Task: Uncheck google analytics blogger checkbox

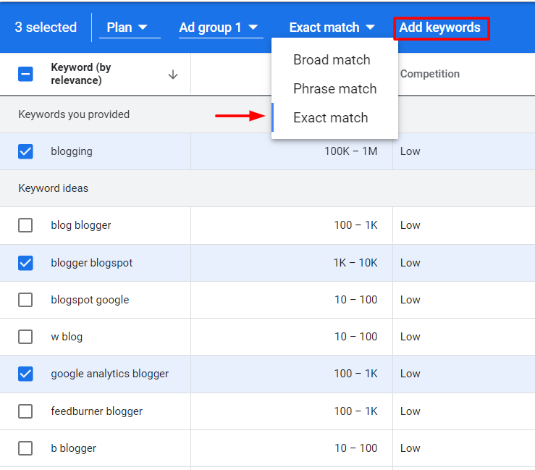Action: 25,374
